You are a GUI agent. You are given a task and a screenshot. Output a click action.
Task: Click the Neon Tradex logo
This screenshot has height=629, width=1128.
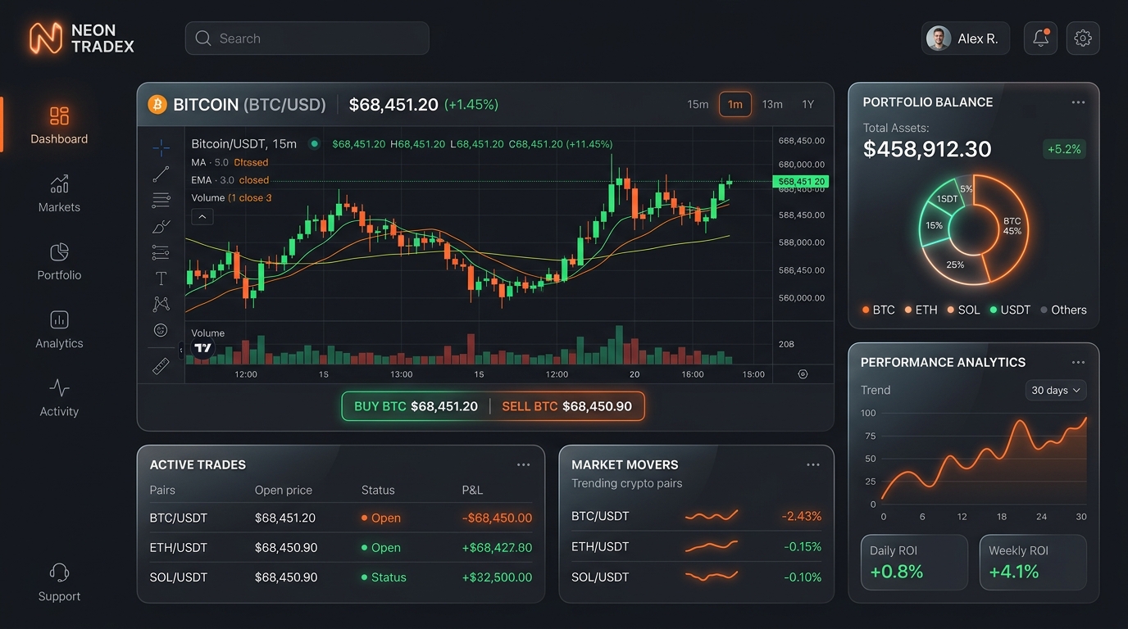(x=81, y=38)
